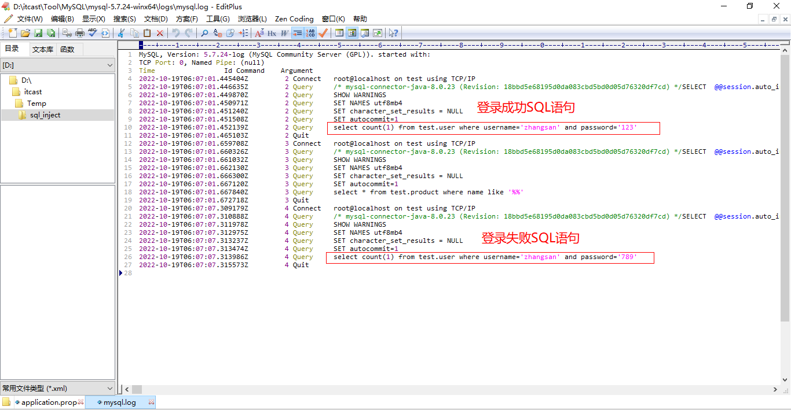Screen dimensions: 791x410
Task: Select the mysql.log document tab
Action: [x=120, y=402]
